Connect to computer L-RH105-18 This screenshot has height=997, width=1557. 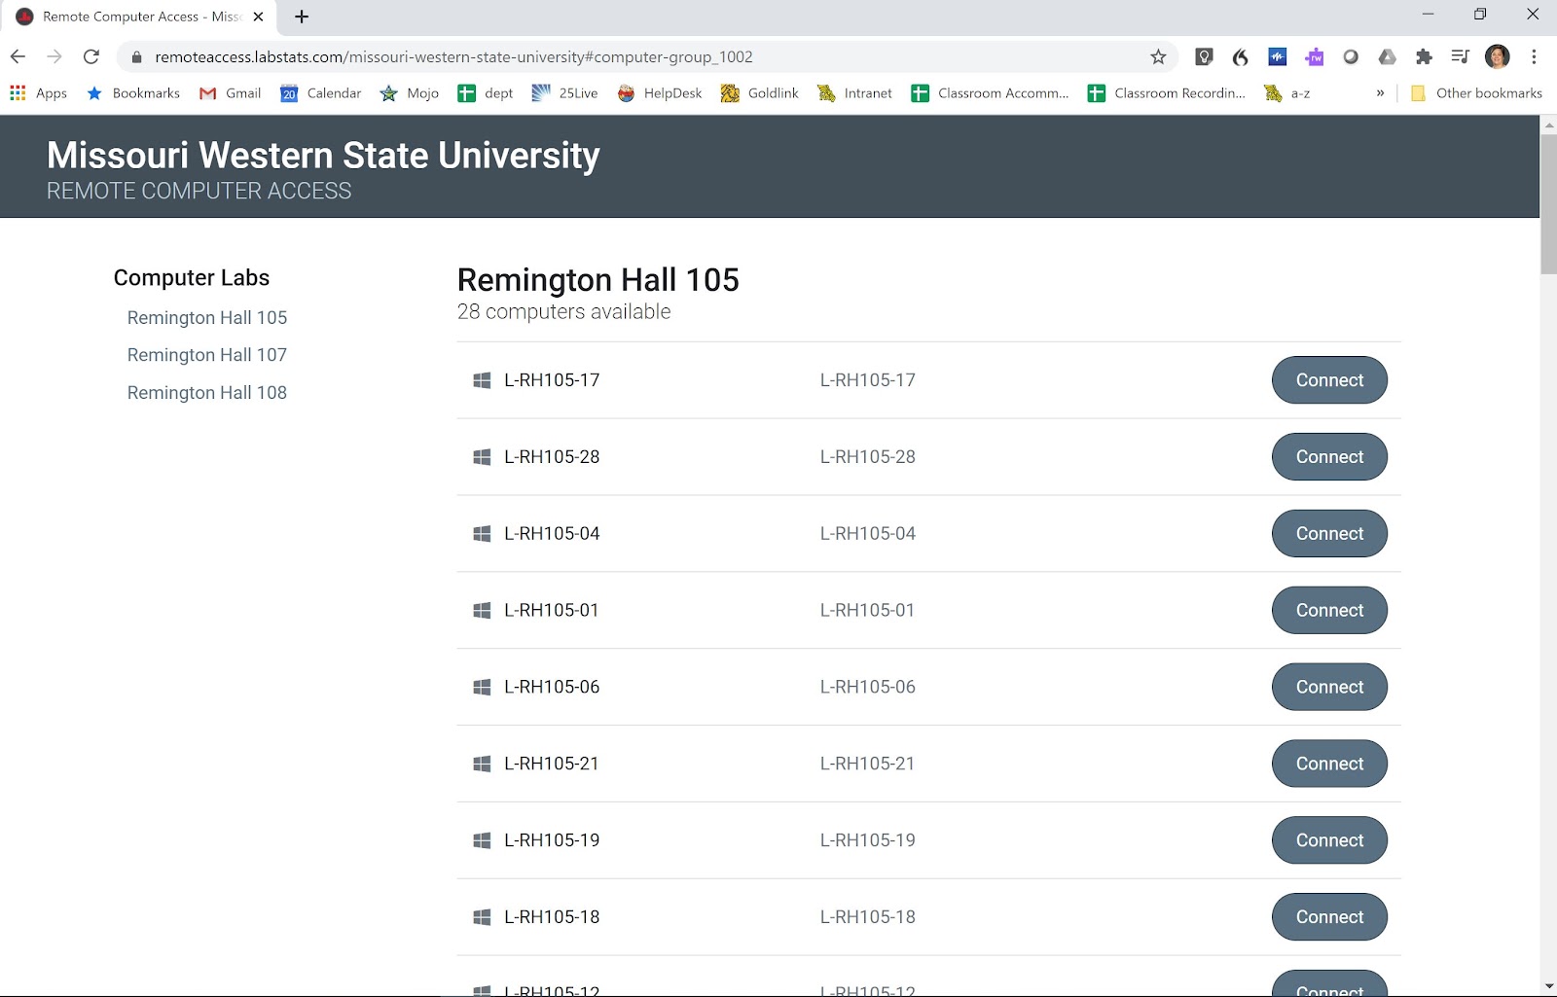[1329, 917]
